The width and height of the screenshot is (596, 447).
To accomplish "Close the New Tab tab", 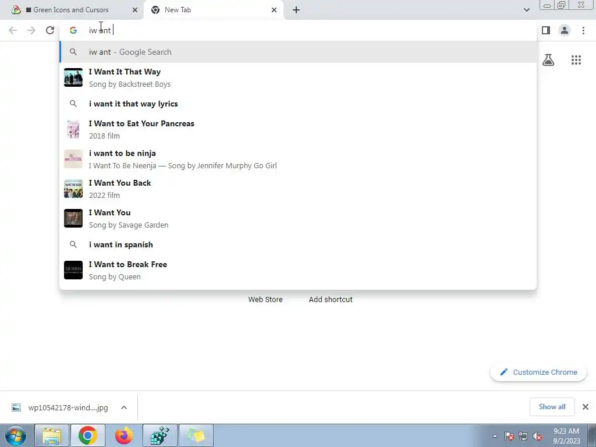I will 274,10.
